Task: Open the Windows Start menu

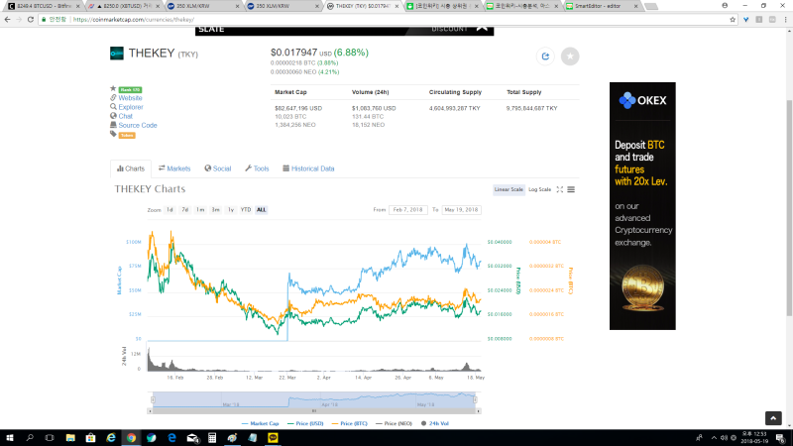Action: pyautogui.click(x=10, y=438)
